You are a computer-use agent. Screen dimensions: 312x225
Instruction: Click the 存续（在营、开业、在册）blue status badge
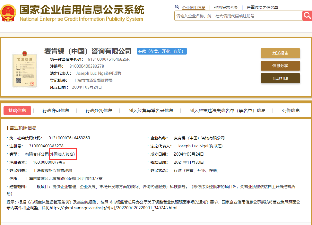(x=161, y=51)
